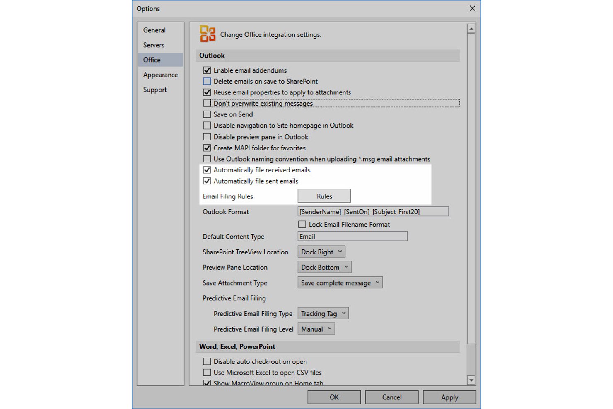Check Delete emails on save to SharePoint
Screen dimensions: 613x409
point(207,81)
